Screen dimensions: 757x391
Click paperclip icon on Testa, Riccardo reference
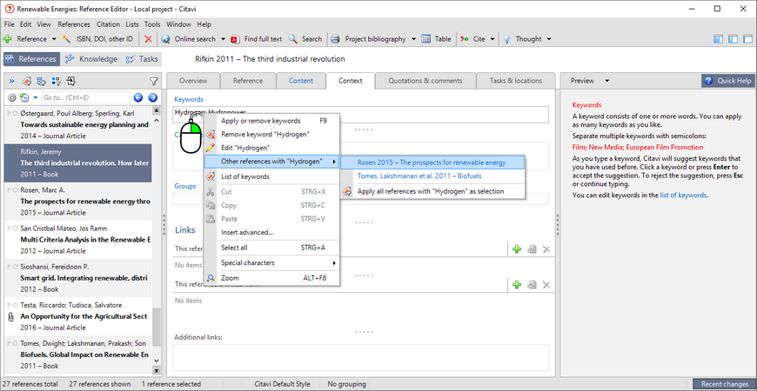[x=10, y=317]
